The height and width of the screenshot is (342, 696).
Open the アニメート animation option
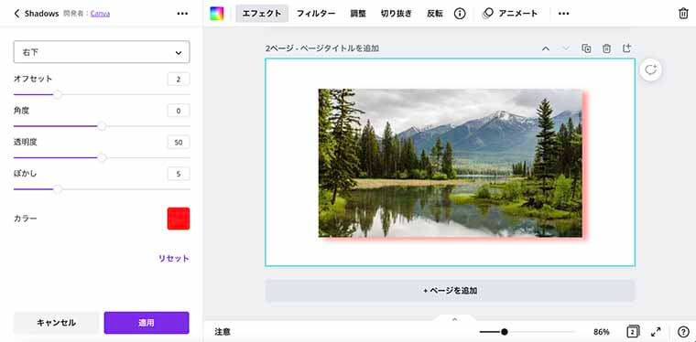click(x=510, y=14)
